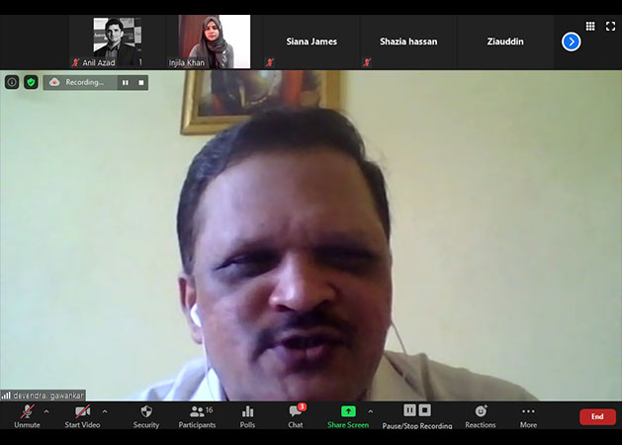The height and width of the screenshot is (445, 622).
Task: Switch to gallery view grid icon
Action: (x=590, y=27)
